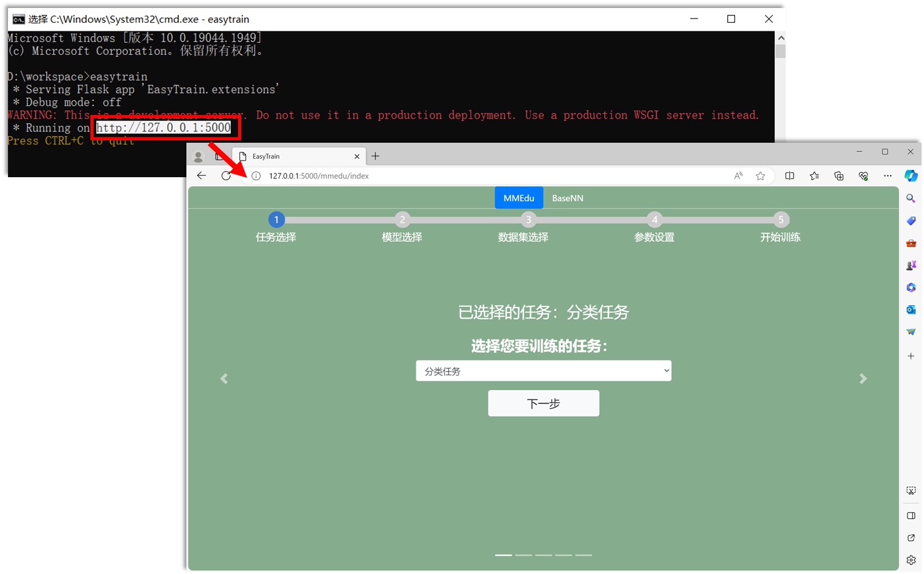View site information for 127.0.0.1

coord(256,176)
